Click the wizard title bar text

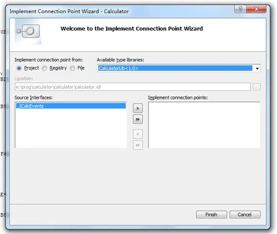[x=69, y=11]
